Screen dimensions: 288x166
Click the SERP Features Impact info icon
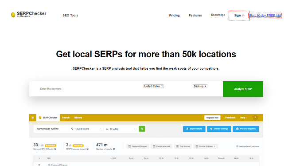(x=87, y=149)
